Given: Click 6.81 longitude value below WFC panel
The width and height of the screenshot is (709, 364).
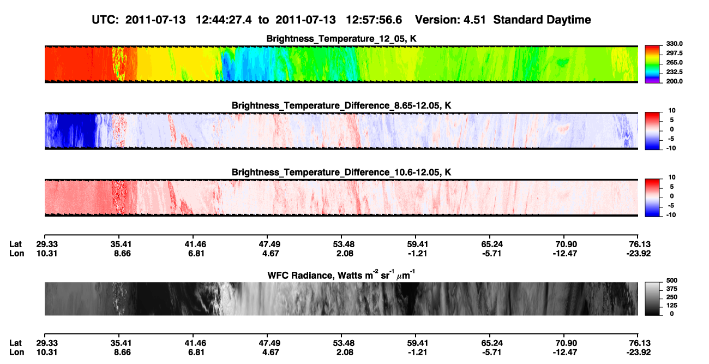Looking at the screenshot, I should pos(195,353).
